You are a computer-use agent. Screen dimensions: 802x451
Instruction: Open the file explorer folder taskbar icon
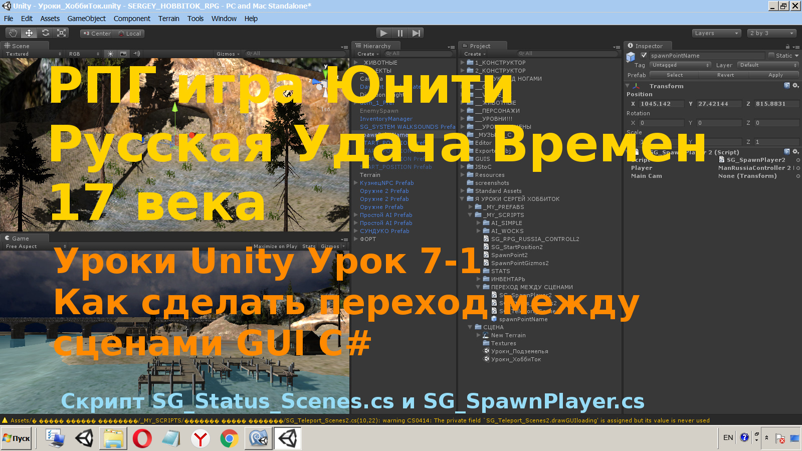(113, 438)
